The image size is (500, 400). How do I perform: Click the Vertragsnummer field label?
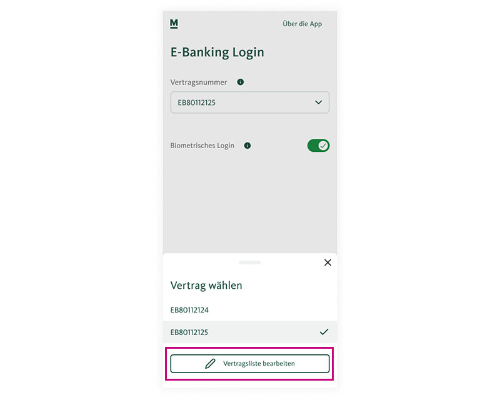199,82
